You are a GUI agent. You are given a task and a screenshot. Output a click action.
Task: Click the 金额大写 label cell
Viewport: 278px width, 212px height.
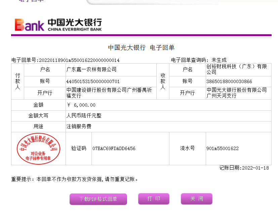pos(38,116)
